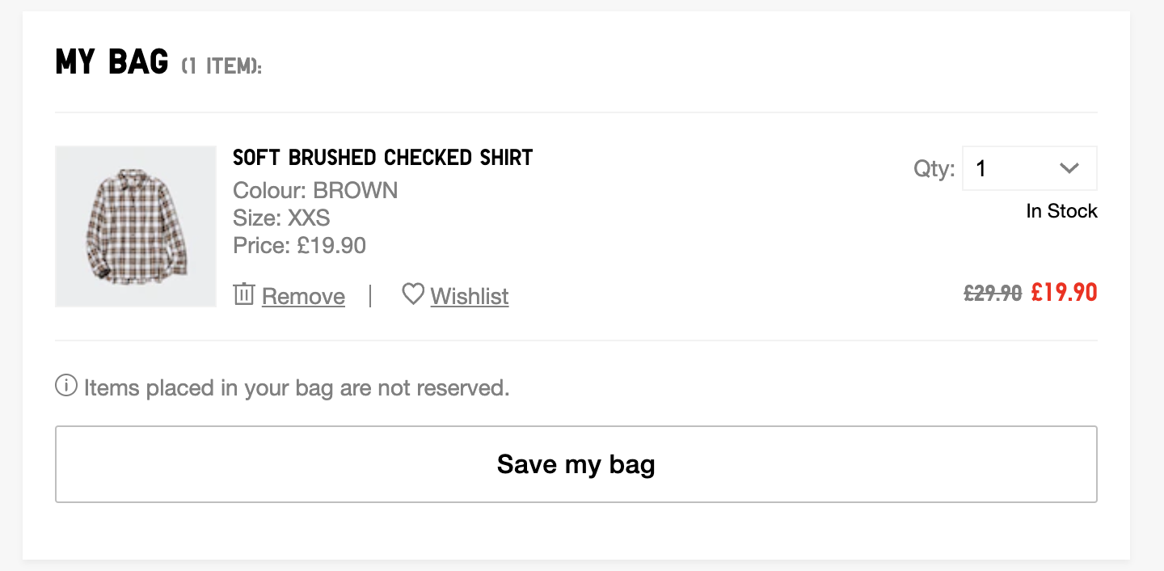Image resolution: width=1164 pixels, height=571 pixels.
Task: Expand the quantity chevron arrow
Action: [1069, 168]
